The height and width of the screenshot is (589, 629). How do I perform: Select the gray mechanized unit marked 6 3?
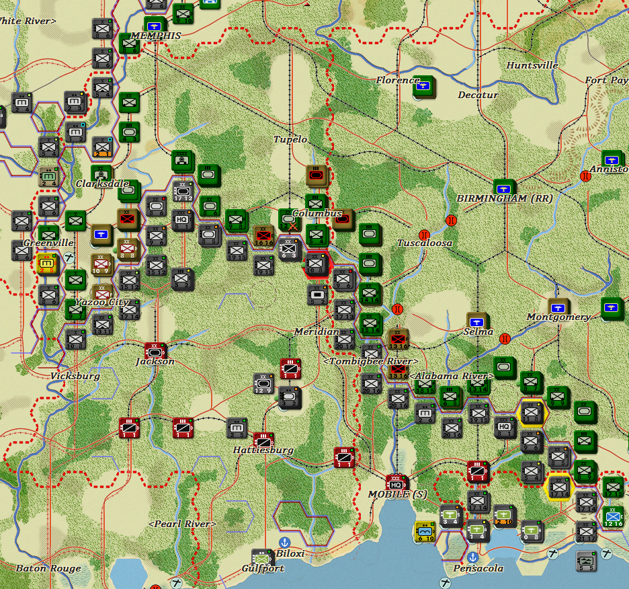289,249
